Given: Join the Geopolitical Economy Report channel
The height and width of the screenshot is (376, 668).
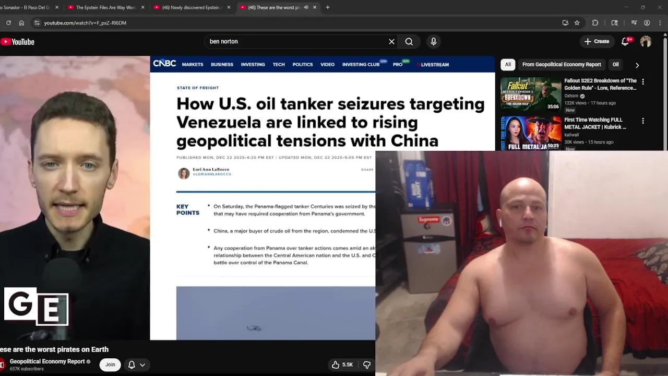Looking at the screenshot, I should click(110, 365).
